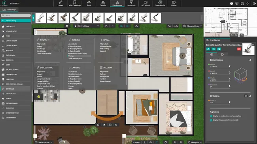Image resolution: width=257 pixels, height=144 pixels.
Task: Open the Wall Openings tab
Action: tap(75, 3)
